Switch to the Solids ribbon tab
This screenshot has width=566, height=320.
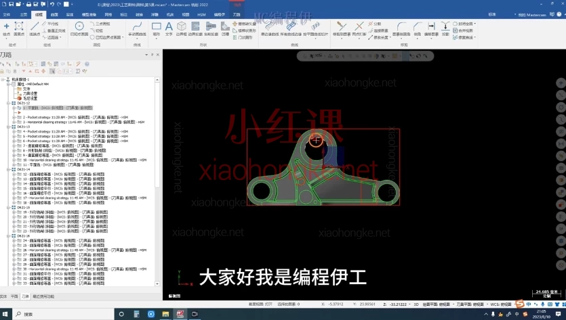70,15
